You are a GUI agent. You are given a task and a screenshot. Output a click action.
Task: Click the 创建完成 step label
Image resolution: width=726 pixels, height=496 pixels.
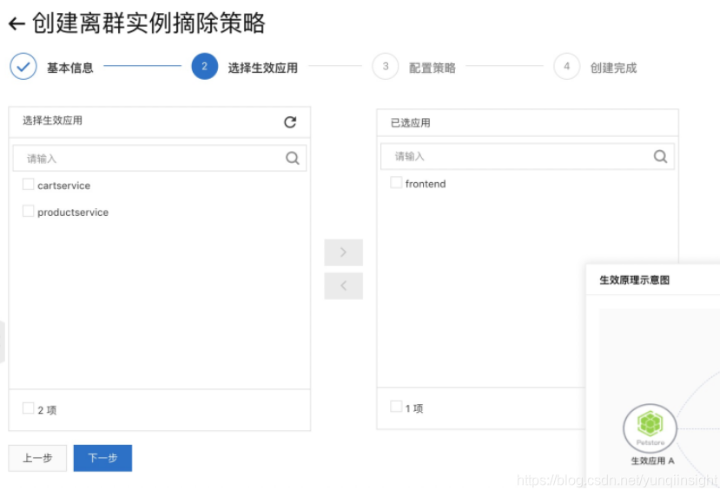(x=613, y=68)
